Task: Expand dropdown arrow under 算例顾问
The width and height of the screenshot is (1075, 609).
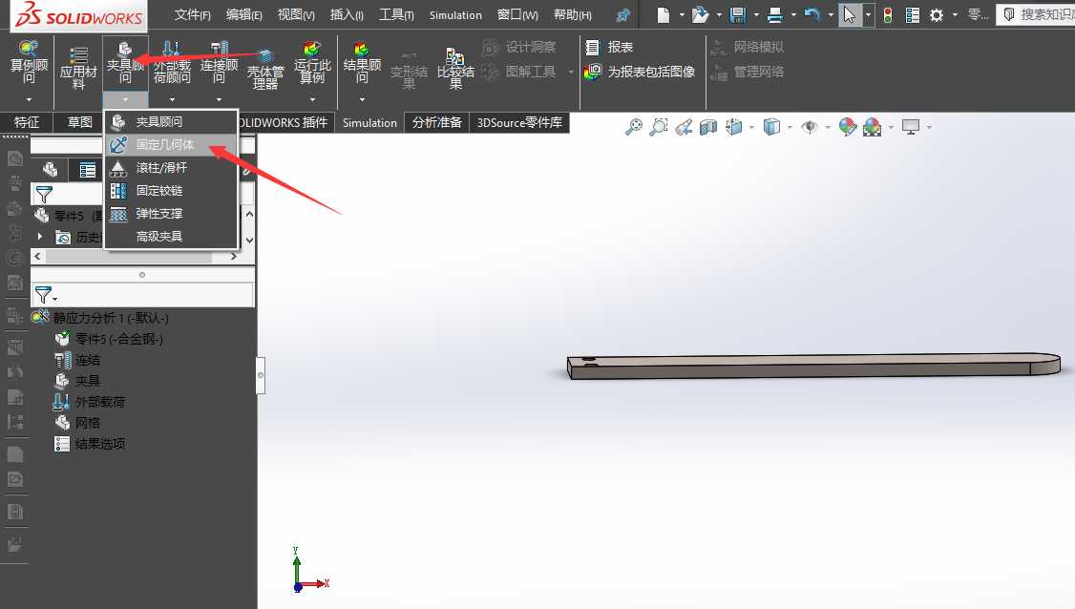Action: 29,100
